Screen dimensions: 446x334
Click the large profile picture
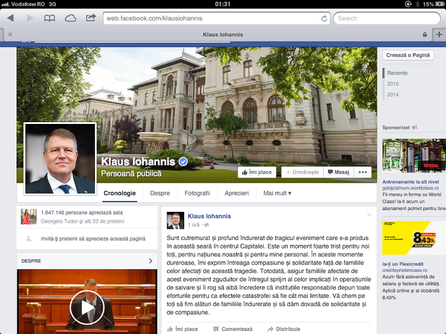[x=60, y=159]
